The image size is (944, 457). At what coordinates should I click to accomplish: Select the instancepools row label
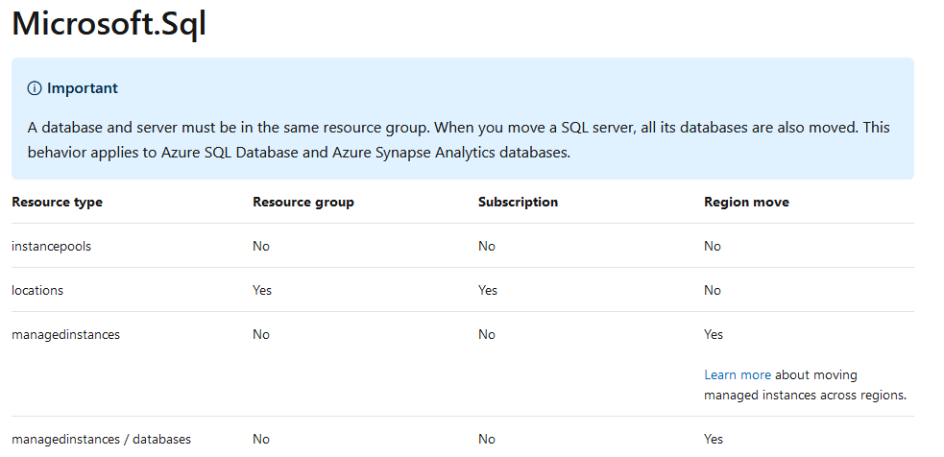pyautogui.click(x=51, y=246)
